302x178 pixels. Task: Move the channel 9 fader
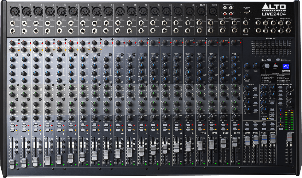point(106,155)
